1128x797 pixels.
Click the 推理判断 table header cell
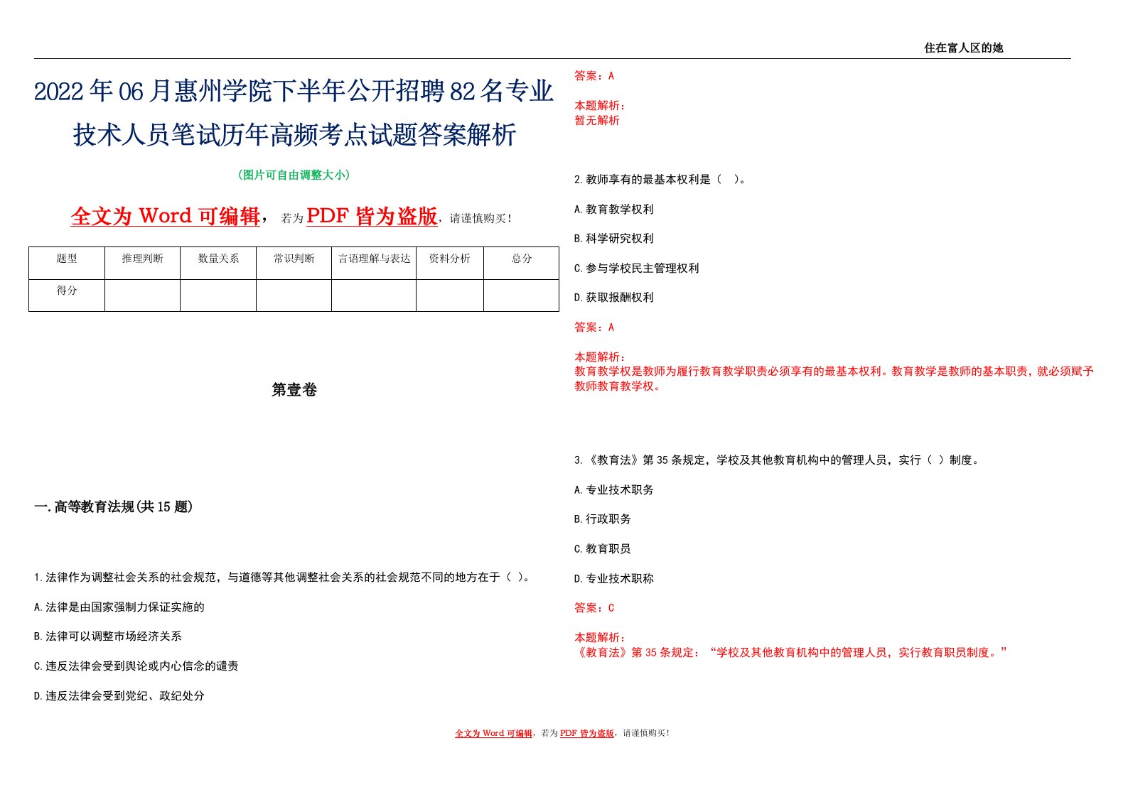[142, 263]
